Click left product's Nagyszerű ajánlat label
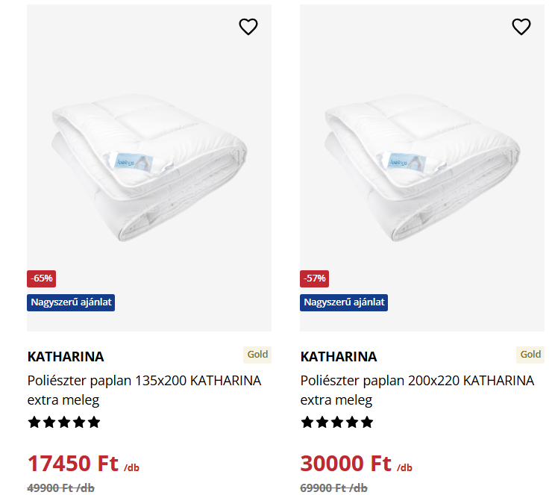Viewport: 555px width, 495px height. click(x=72, y=302)
